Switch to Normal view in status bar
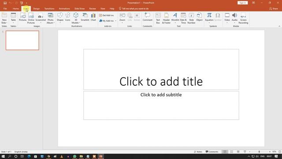Image resolution: width=282 pixels, height=159 pixels. click(225, 152)
